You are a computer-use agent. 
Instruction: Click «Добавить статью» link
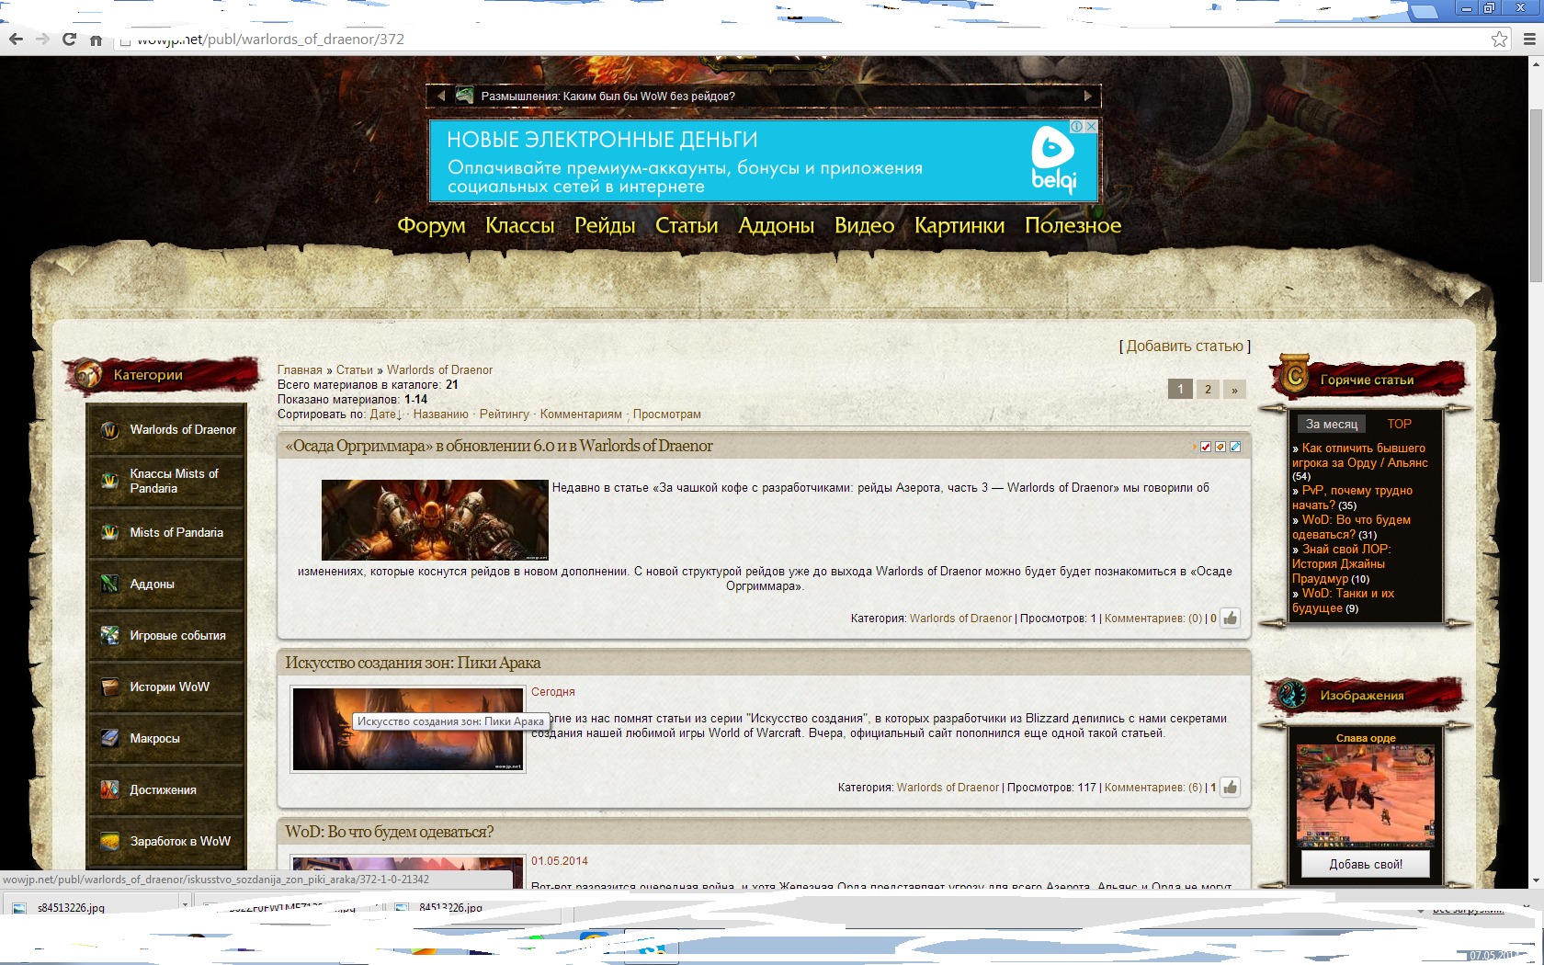pyautogui.click(x=1184, y=346)
